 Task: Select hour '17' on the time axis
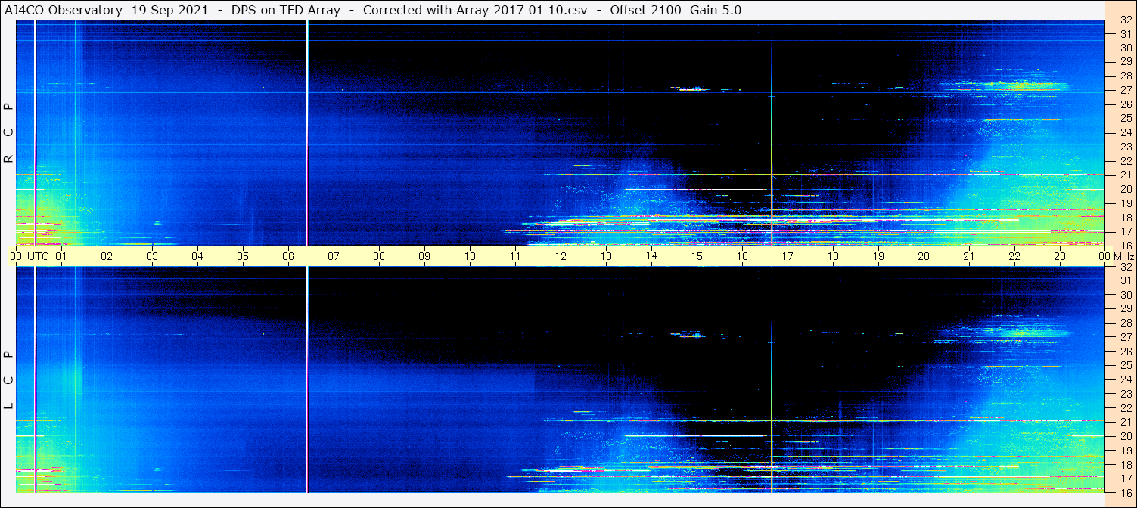(x=788, y=256)
